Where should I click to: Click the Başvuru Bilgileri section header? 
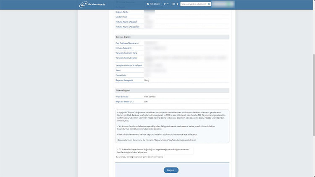point(123,37)
